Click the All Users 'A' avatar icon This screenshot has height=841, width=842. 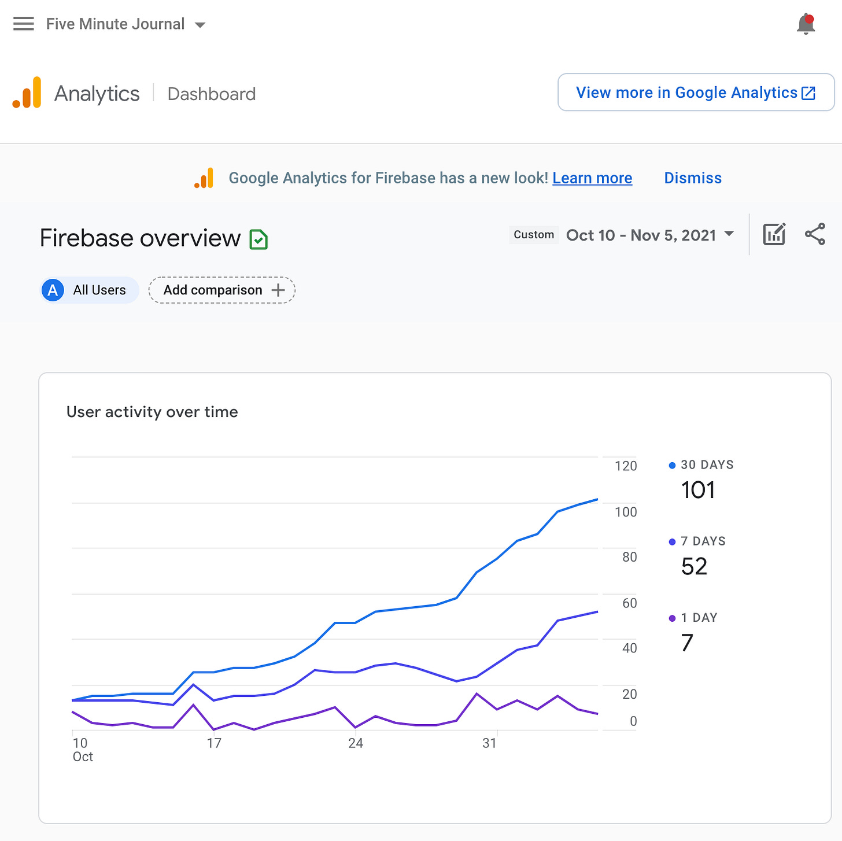(53, 290)
